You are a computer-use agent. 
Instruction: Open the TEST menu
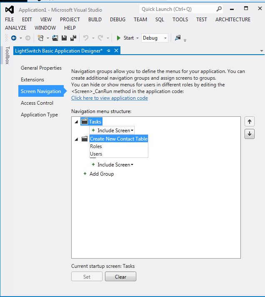tap(201, 20)
